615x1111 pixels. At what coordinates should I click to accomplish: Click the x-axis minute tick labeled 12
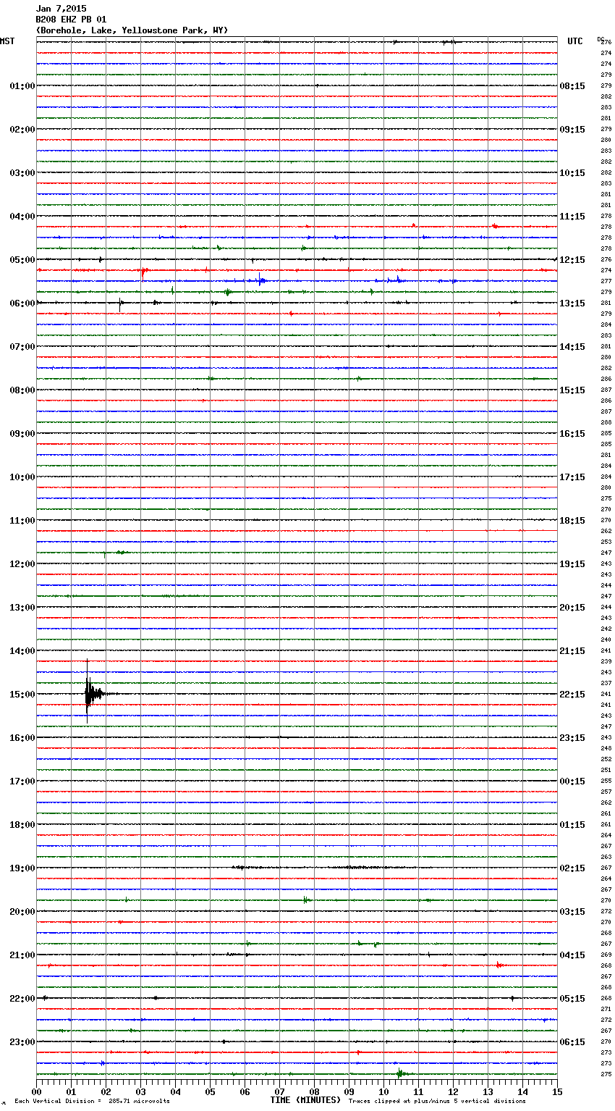pyautogui.click(x=453, y=1092)
